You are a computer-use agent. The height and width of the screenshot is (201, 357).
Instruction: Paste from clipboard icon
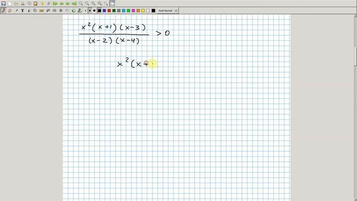36,4
